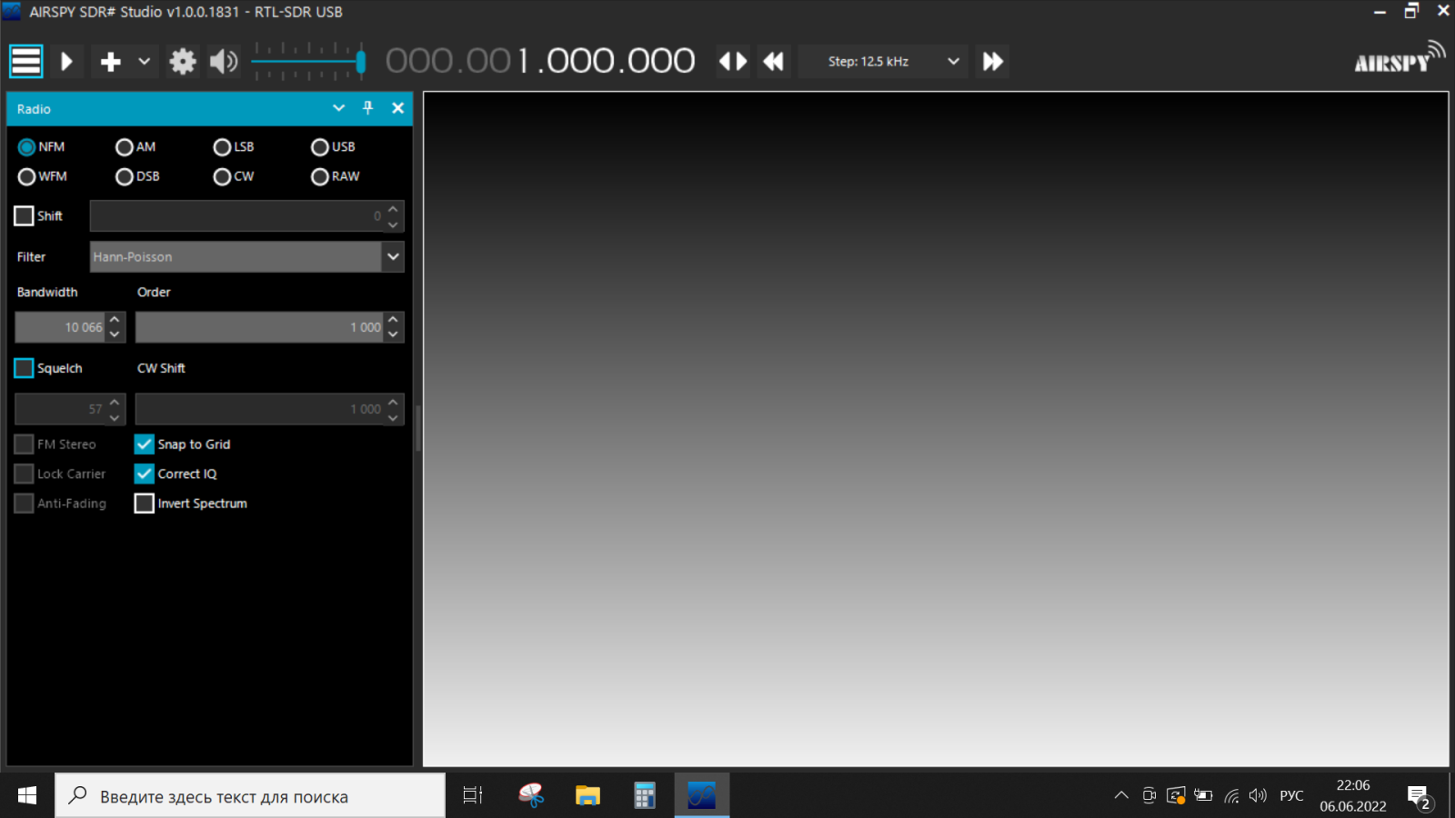Open system volume tray icon
Viewport: 1455px width, 818px height.
[x=1258, y=795]
